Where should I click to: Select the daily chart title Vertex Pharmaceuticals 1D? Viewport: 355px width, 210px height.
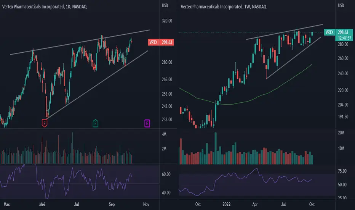coord(44,6)
